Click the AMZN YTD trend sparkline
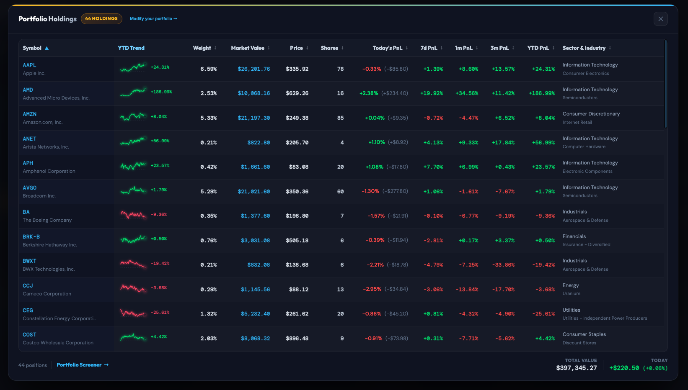This screenshot has width=688, height=390. point(133,117)
